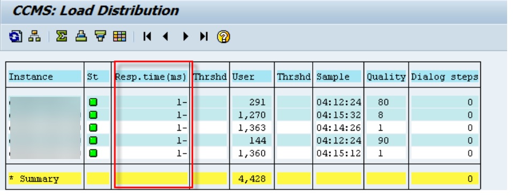Select the Dialog steps column header

[444, 77]
